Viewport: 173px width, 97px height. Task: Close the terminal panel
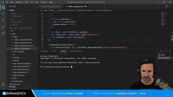point(170,51)
